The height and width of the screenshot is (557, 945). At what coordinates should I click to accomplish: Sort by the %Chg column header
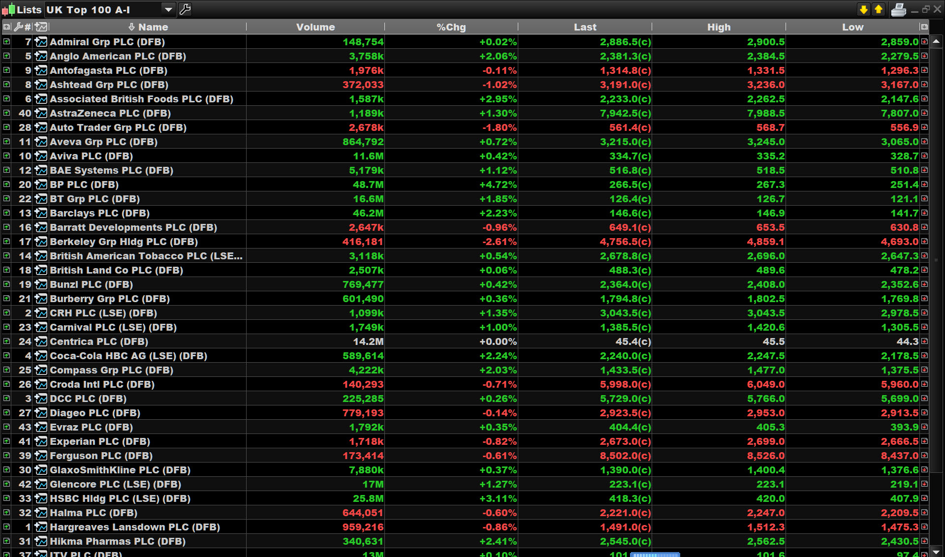point(451,27)
